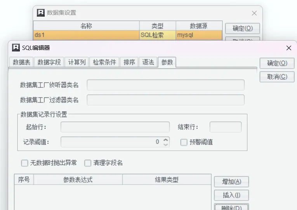Toggle 无数据时抛出异常 checkbox

tap(24, 163)
